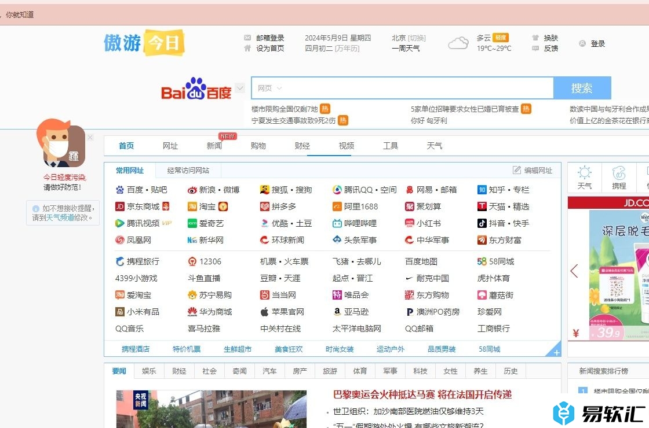Click the 万年历 calendar link

click(347, 49)
